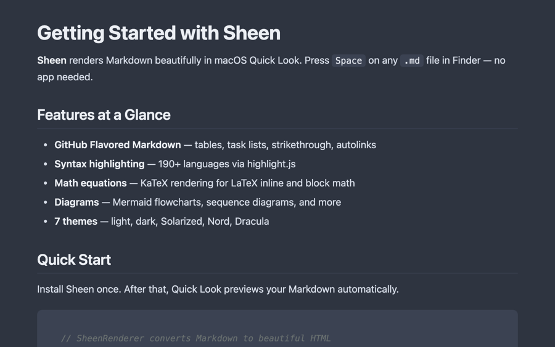Click the "Math equations" bold list text
Viewport: 555px width, 347px height.
coord(91,183)
